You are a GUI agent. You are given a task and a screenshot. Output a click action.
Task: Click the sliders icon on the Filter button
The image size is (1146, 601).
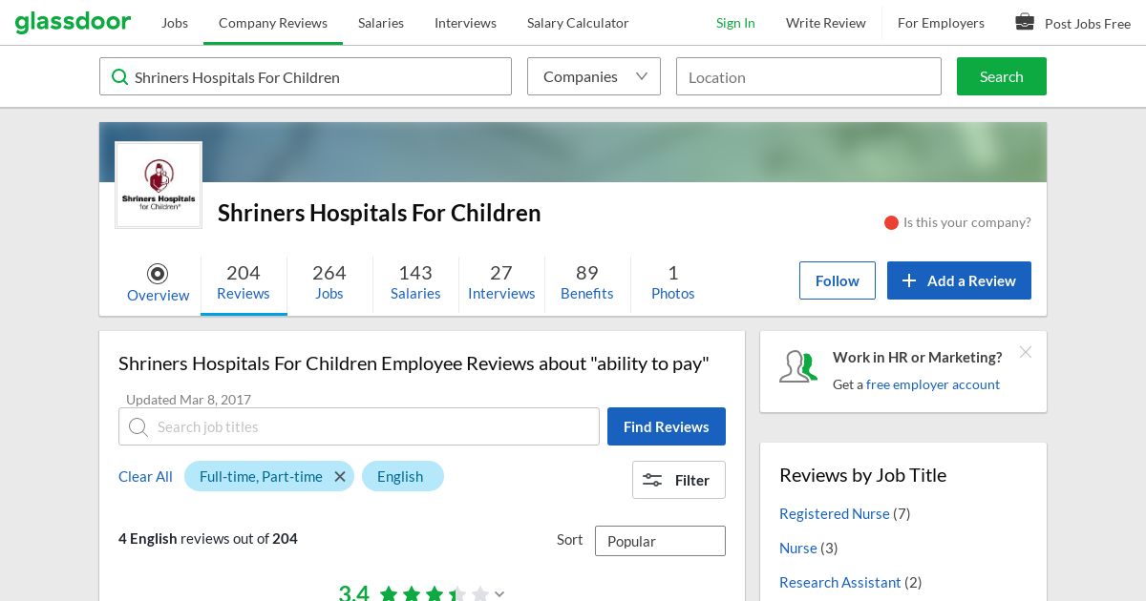pyautogui.click(x=652, y=480)
